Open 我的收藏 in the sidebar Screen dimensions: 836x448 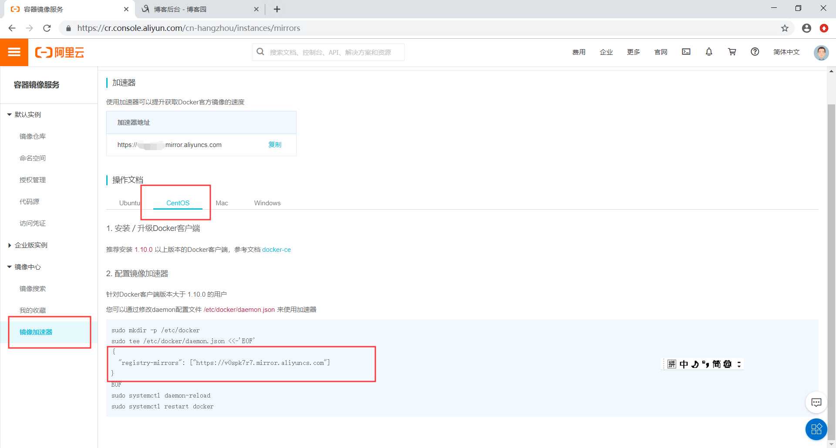(33, 310)
